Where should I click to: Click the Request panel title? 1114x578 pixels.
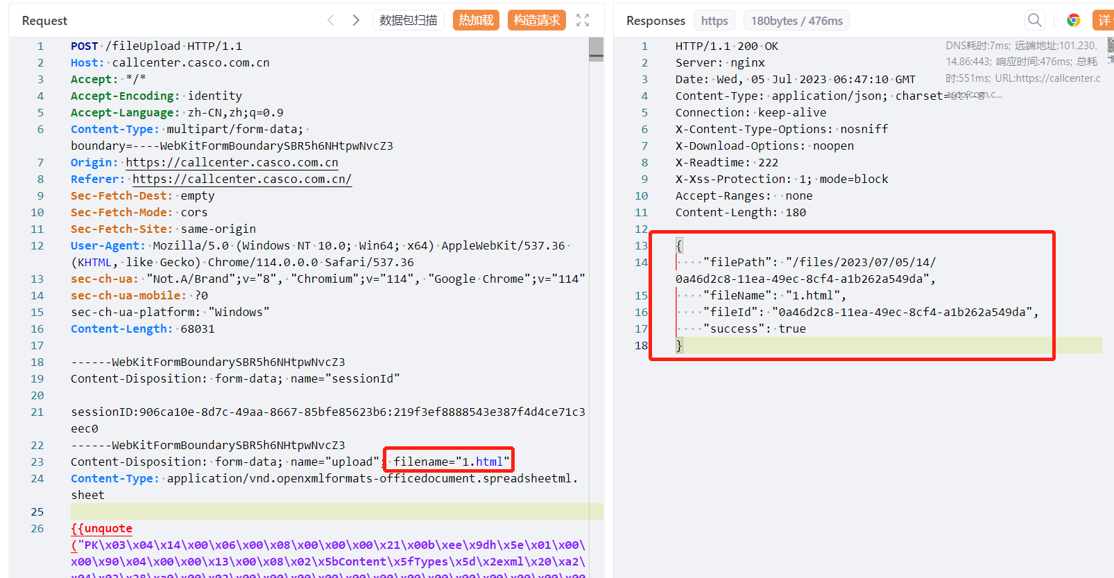tap(44, 21)
